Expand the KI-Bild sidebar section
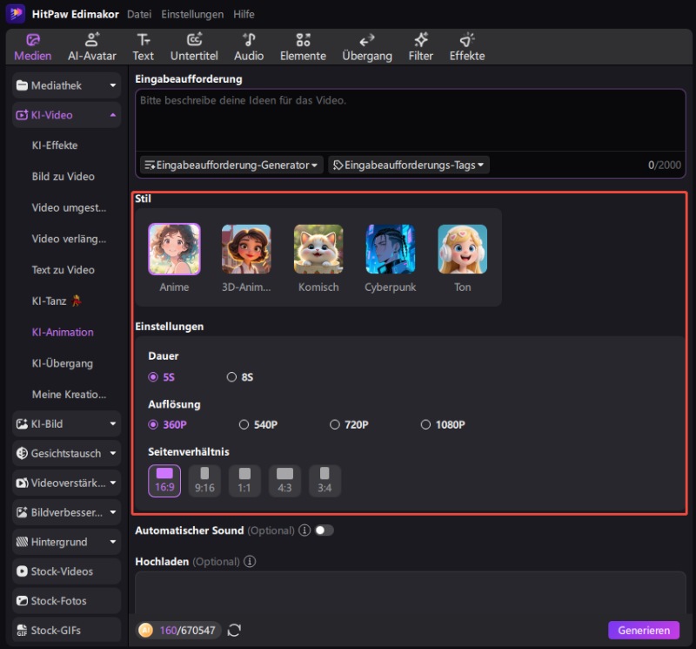696x649 pixels. [x=66, y=424]
